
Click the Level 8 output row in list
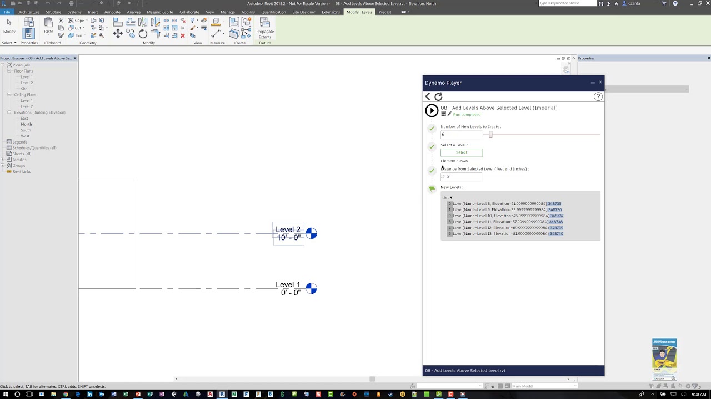point(505,204)
